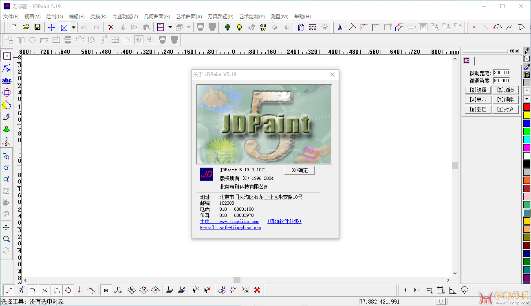This screenshot has width=531, height=306.
Task: Pick the red color swatch
Action: coord(527,107)
